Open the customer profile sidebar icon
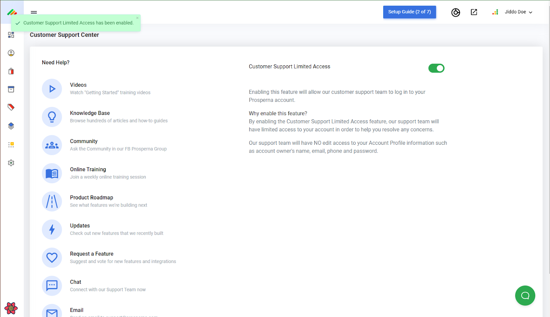The height and width of the screenshot is (317, 550). click(11, 53)
